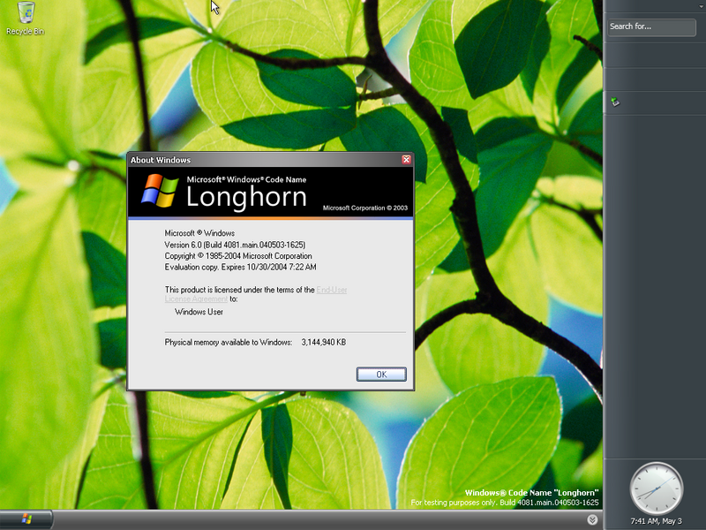
Task: Click the "Evaluation copy. Expires 10/30/2004" line
Action: [240, 268]
